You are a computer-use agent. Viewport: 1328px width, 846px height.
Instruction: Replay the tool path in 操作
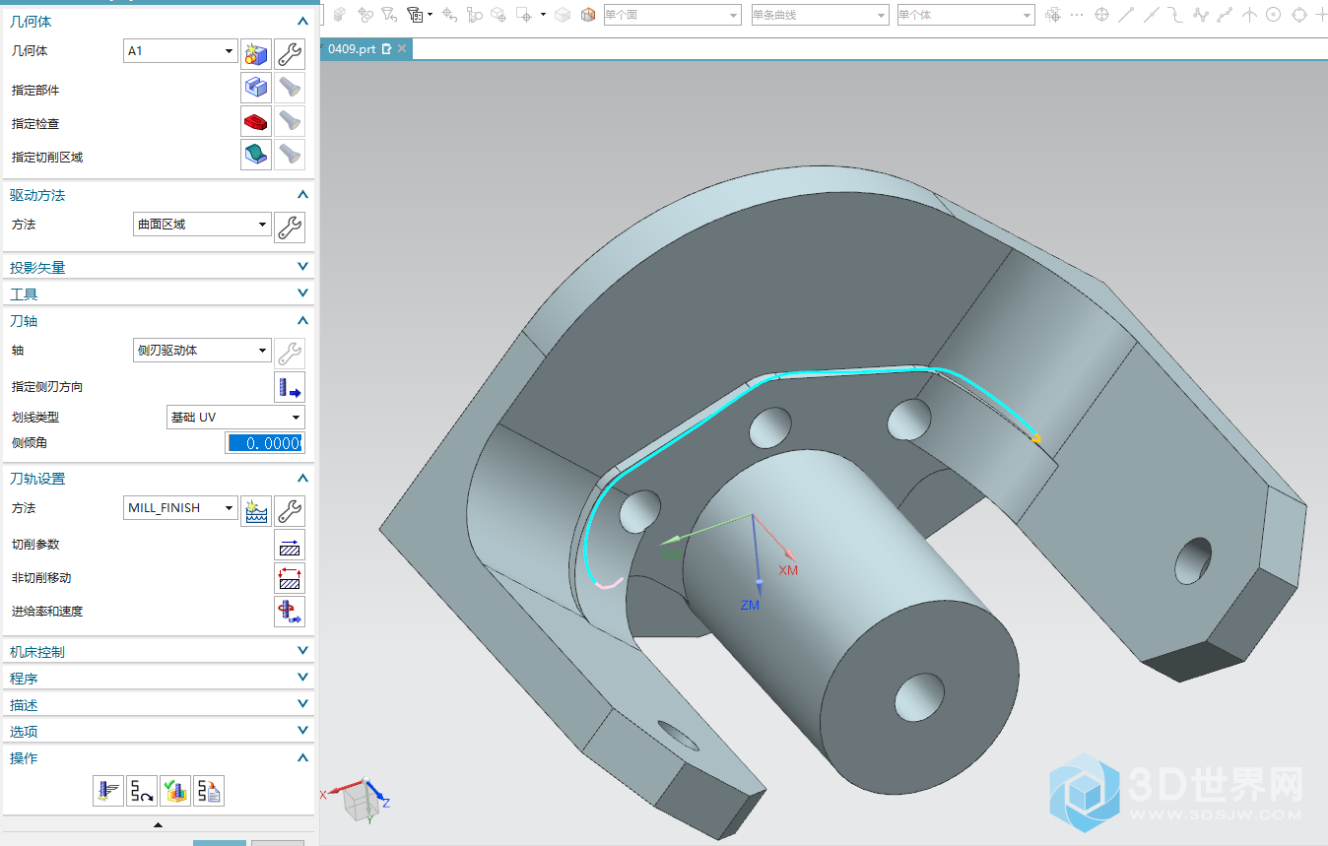(x=142, y=791)
